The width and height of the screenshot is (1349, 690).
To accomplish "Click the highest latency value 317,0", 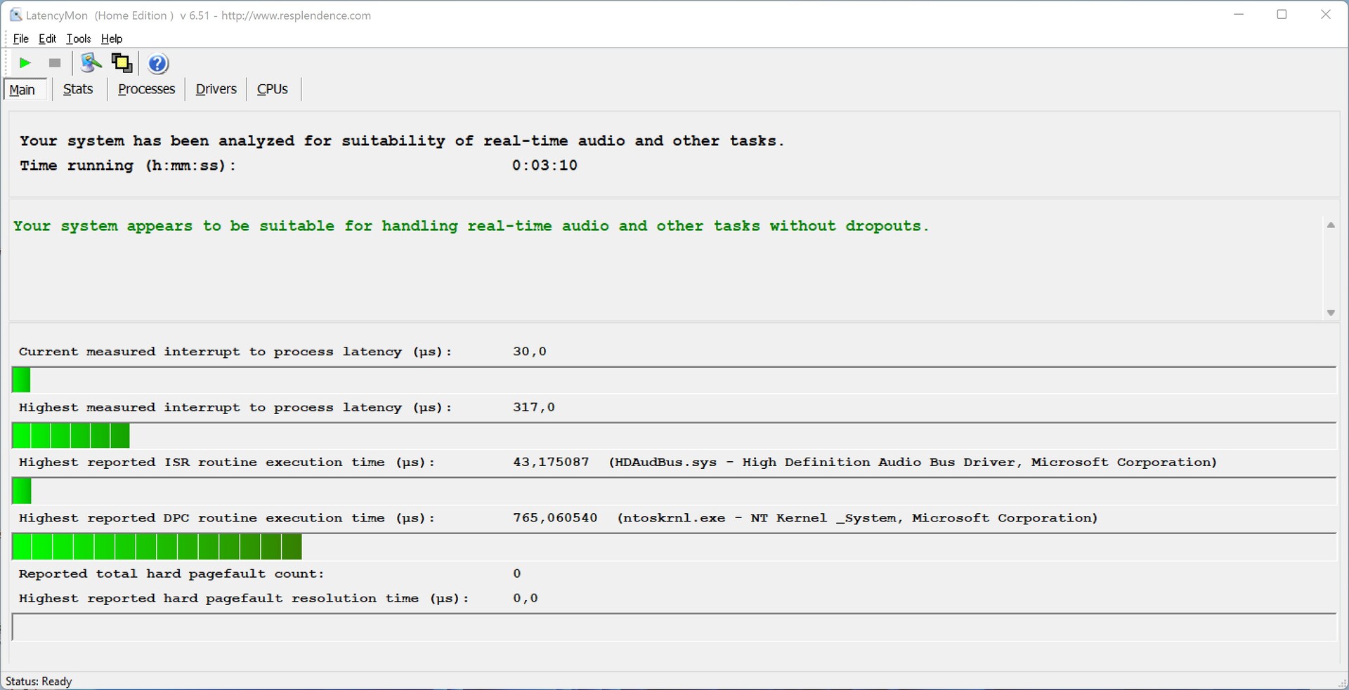I will pyautogui.click(x=534, y=407).
